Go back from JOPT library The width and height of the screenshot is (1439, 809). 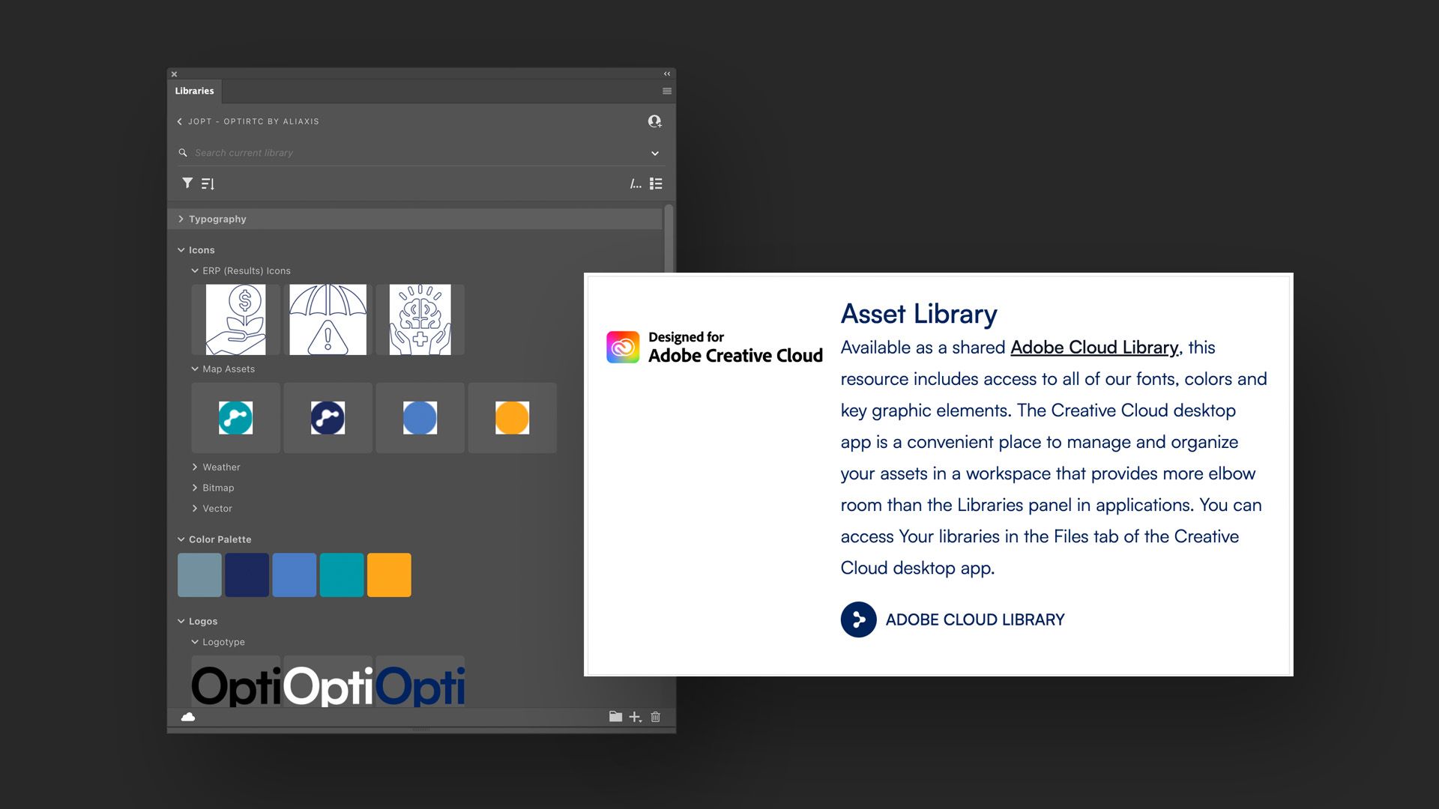[x=180, y=121]
